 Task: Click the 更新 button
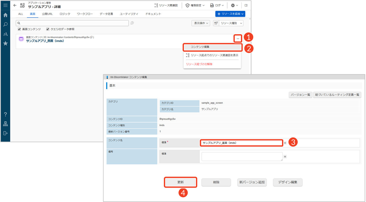(x=181, y=182)
